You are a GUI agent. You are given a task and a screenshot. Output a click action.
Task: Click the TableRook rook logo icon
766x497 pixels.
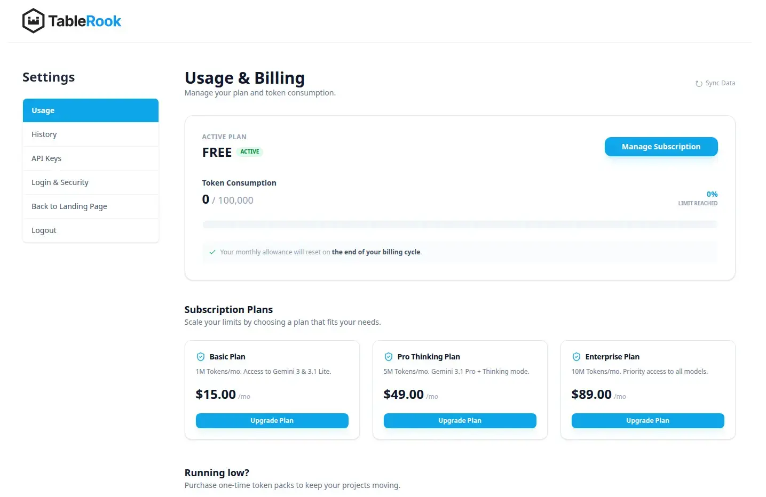(33, 20)
